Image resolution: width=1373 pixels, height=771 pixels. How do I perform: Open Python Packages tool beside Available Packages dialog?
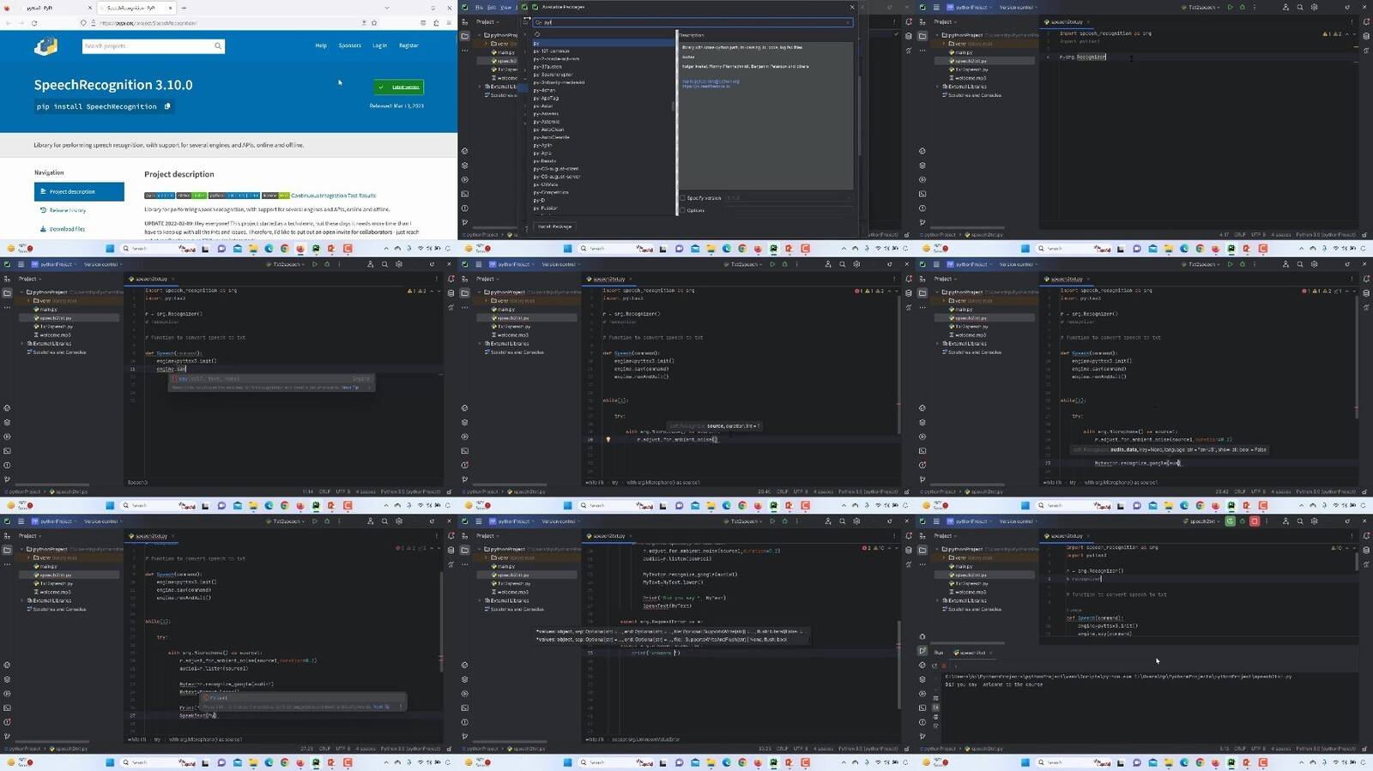pos(465,166)
